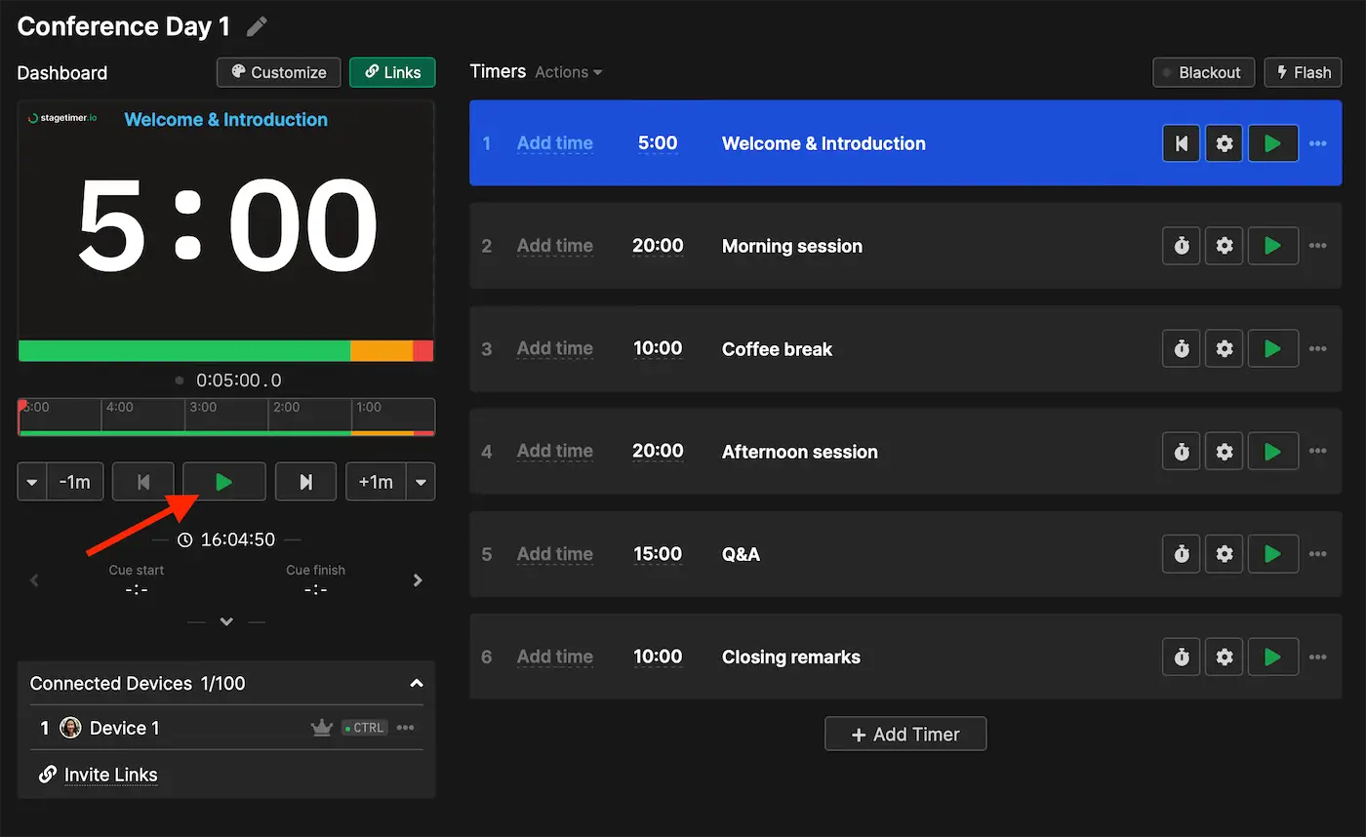Open settings gear for Coffee break timer
The width and height of the screenshot is (1366, 837).
tap(1225, 349)
